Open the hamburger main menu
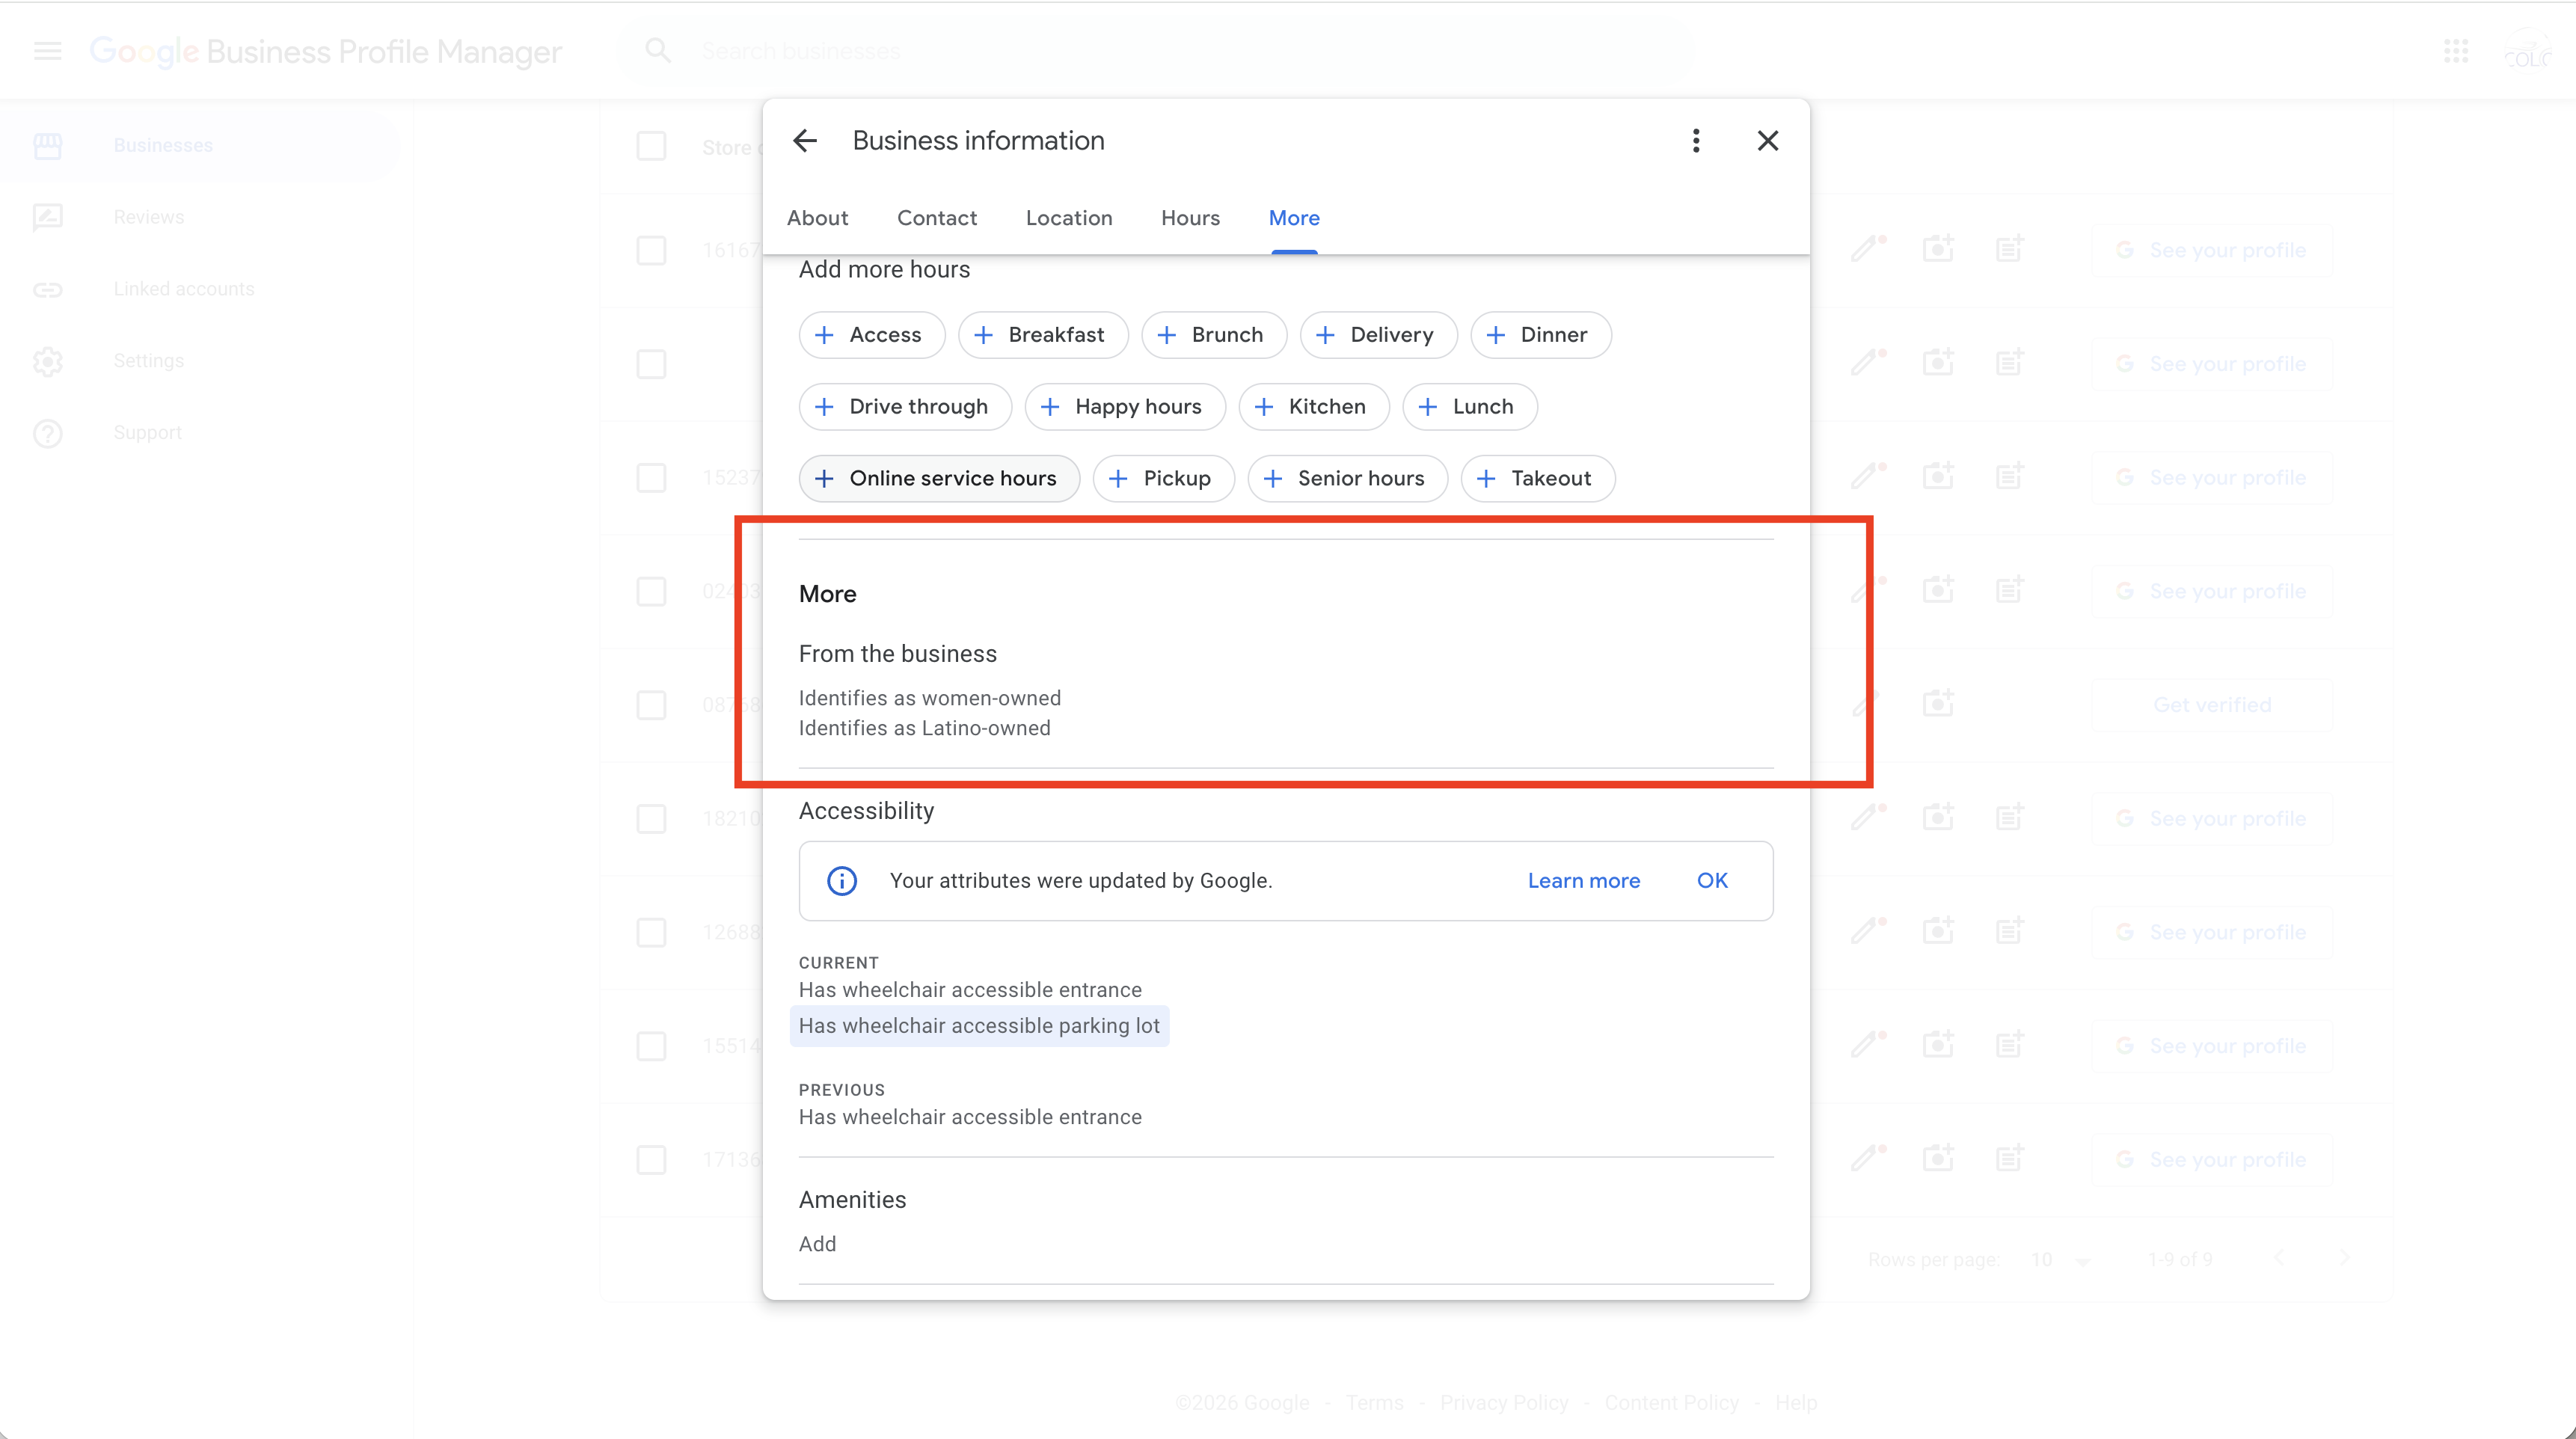This screenshot has width=2576, height=1439. pyautogui.click(x=48, y=51)
